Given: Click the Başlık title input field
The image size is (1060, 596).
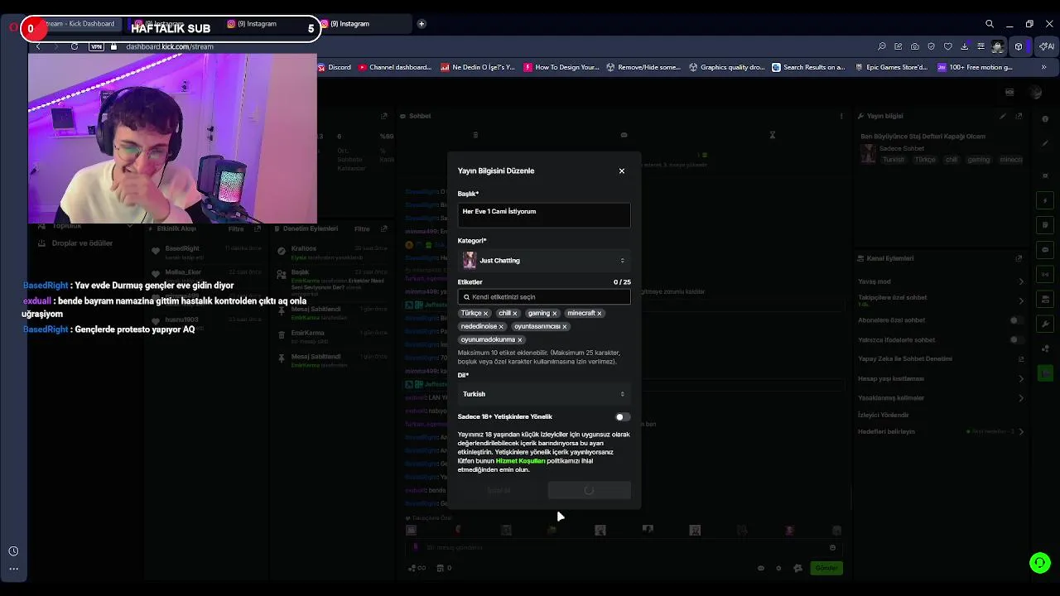Looking at the screenshot, I should tap(544, 215).
